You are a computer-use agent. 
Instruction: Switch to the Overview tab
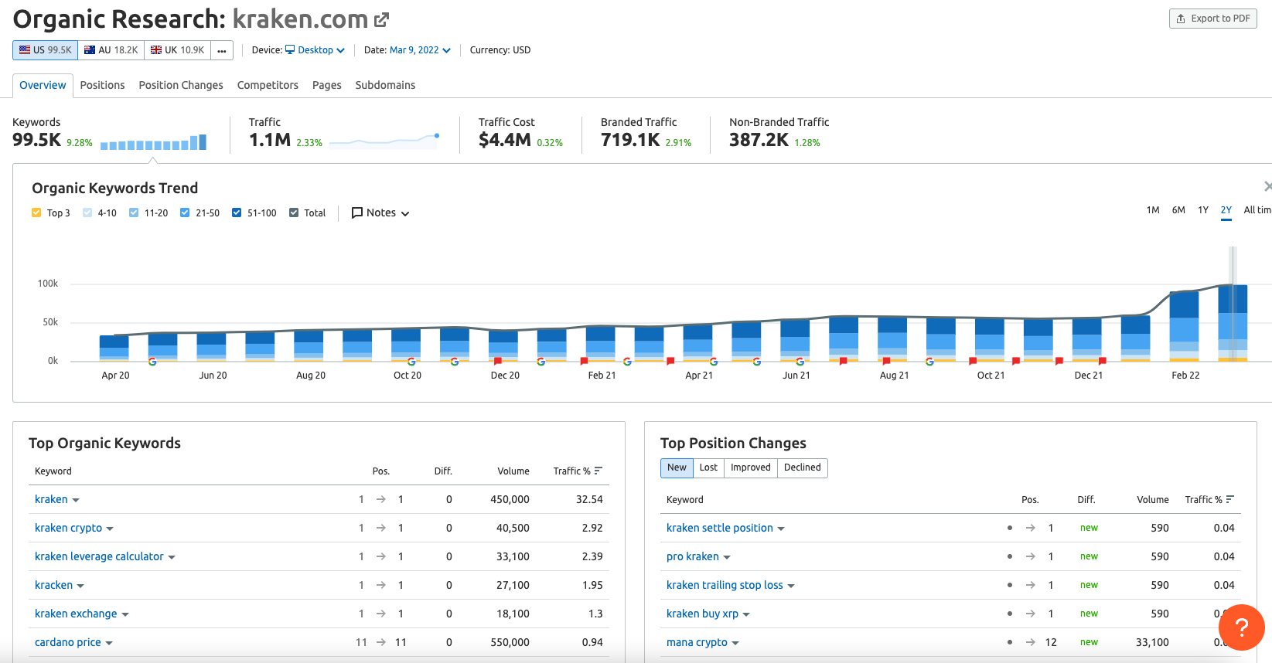click(x=43, y=85)
